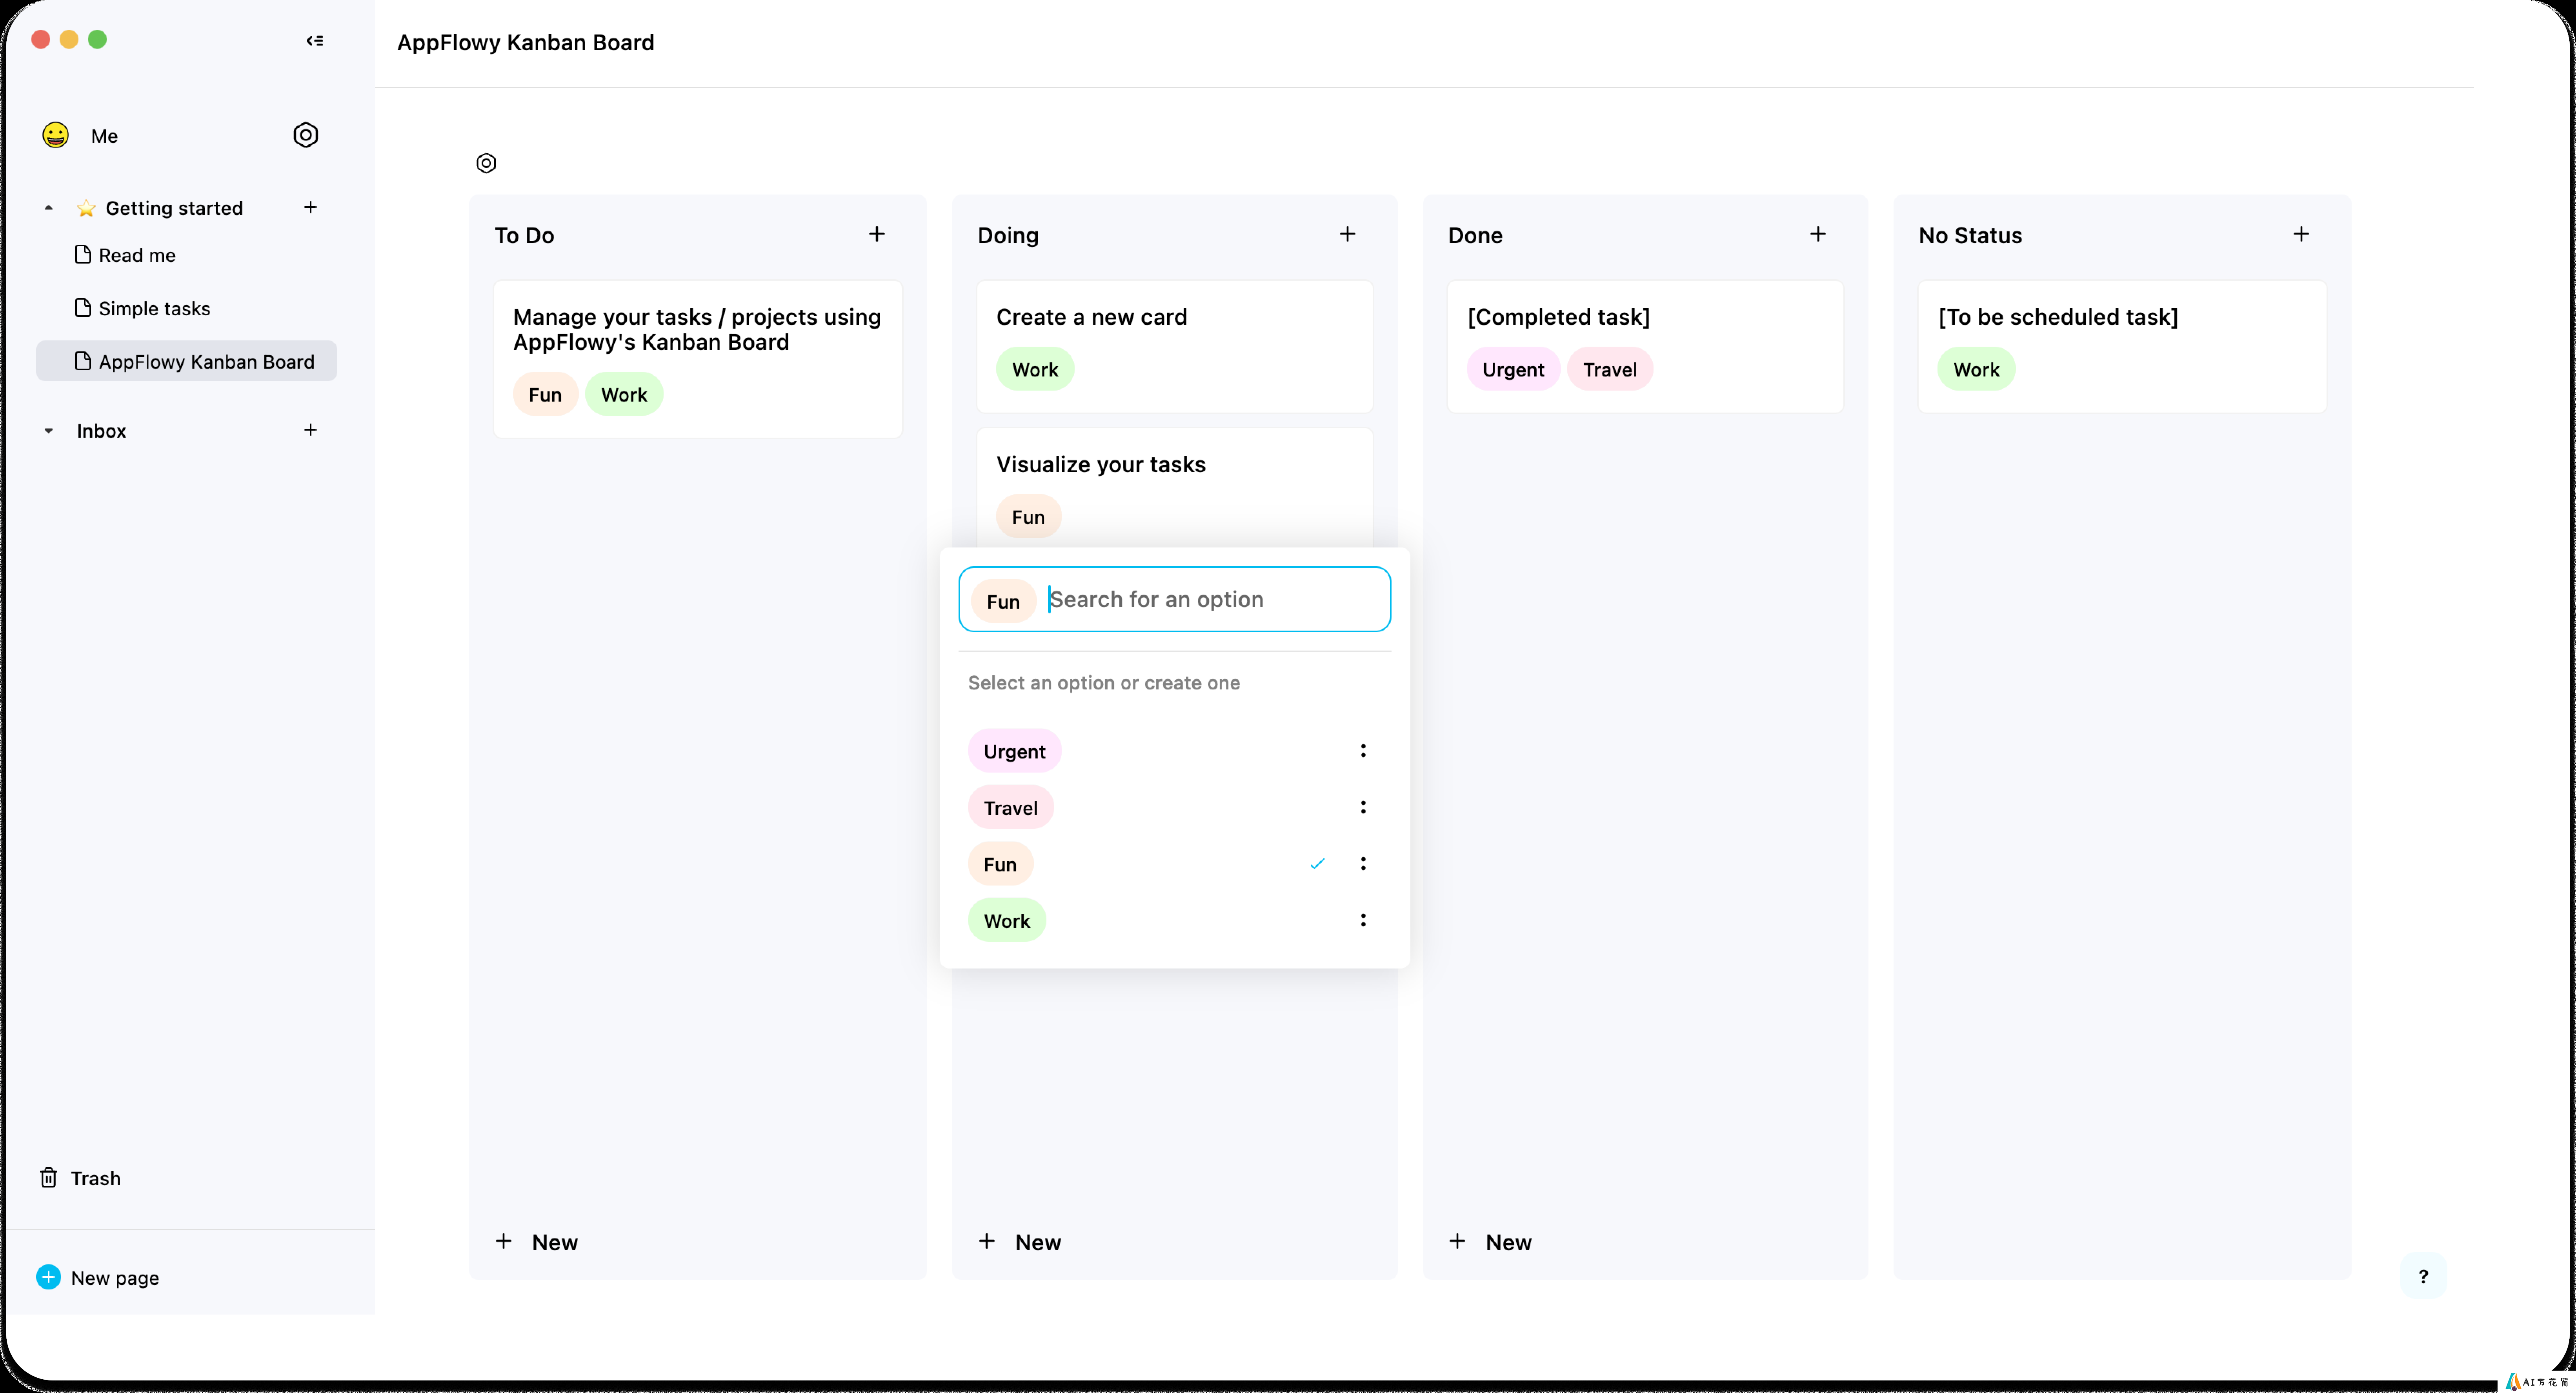The width and height of the screenshot is (2576, 1393).
Task: Open user settings gear next to Me
Action: coord(306,135)
